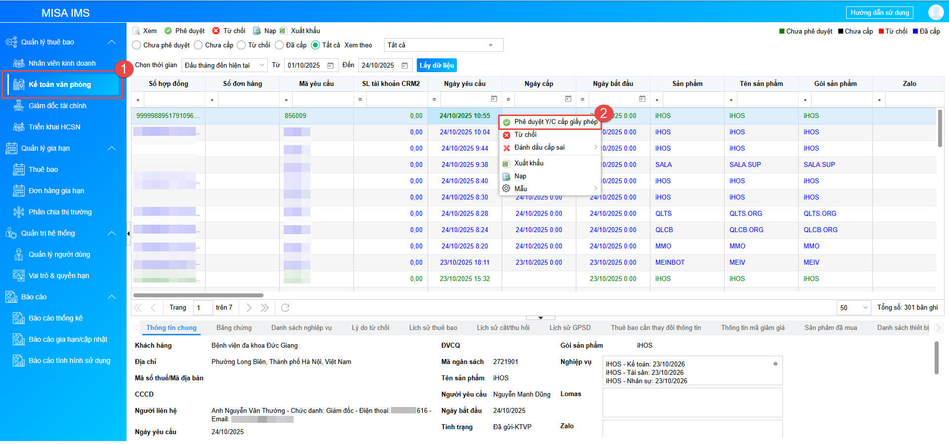The width and height of the screenshot is (949, 444).
Task: Click the red Từ chối toolbar icon
Action: 216,31
